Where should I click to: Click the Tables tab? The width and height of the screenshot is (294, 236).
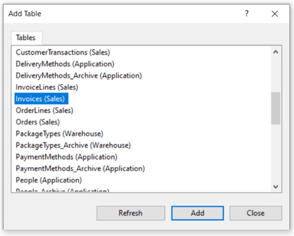click(x=27, y=38)
